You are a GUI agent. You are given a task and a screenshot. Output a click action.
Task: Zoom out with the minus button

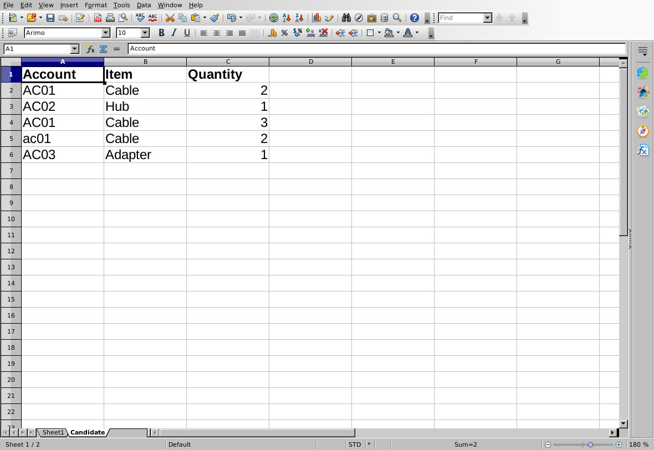click(x=548, y=444)
